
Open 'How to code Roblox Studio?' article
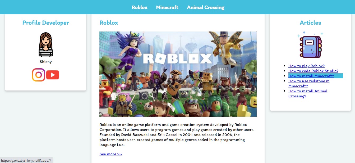click(313, 71)
